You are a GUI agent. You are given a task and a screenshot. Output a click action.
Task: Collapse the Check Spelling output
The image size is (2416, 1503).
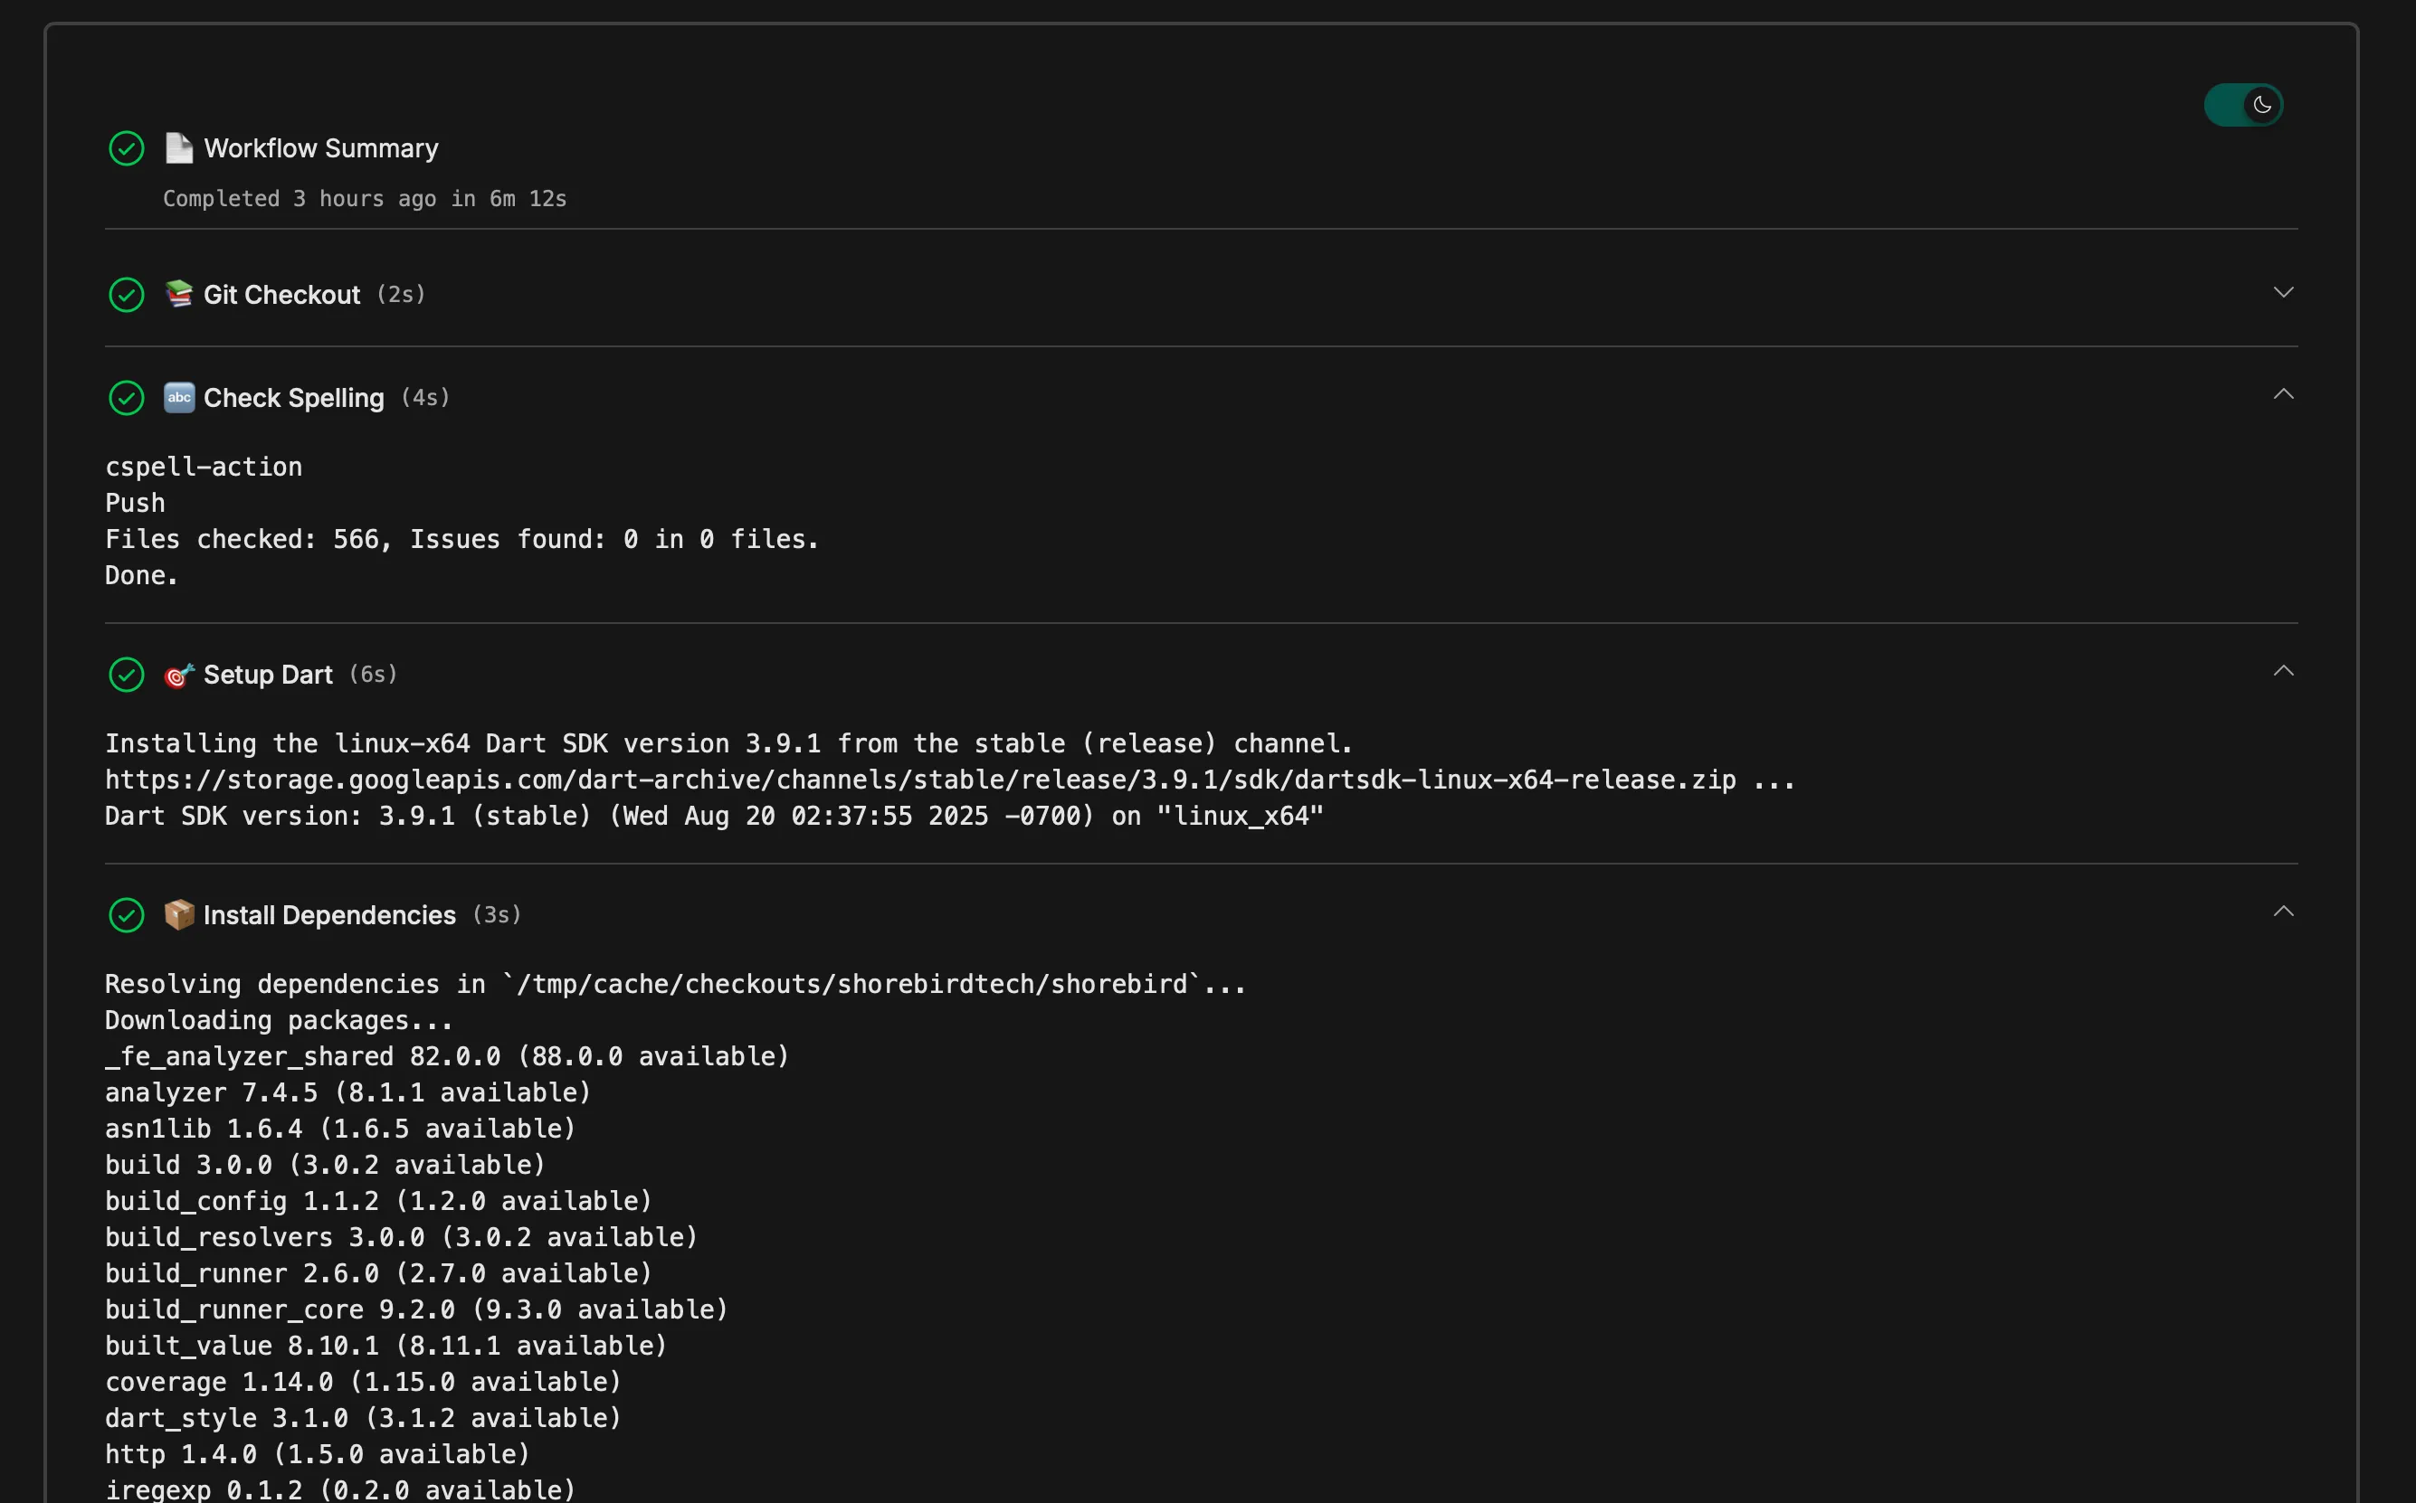point(2284,394)
